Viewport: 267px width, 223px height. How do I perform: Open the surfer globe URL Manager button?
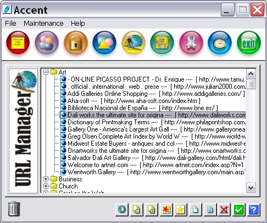click(x=133, y=43)
